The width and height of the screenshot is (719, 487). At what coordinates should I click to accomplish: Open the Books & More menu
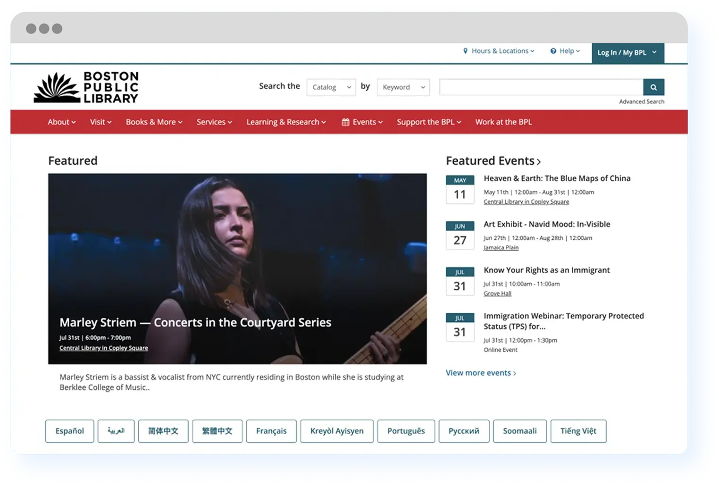(154, 122)
